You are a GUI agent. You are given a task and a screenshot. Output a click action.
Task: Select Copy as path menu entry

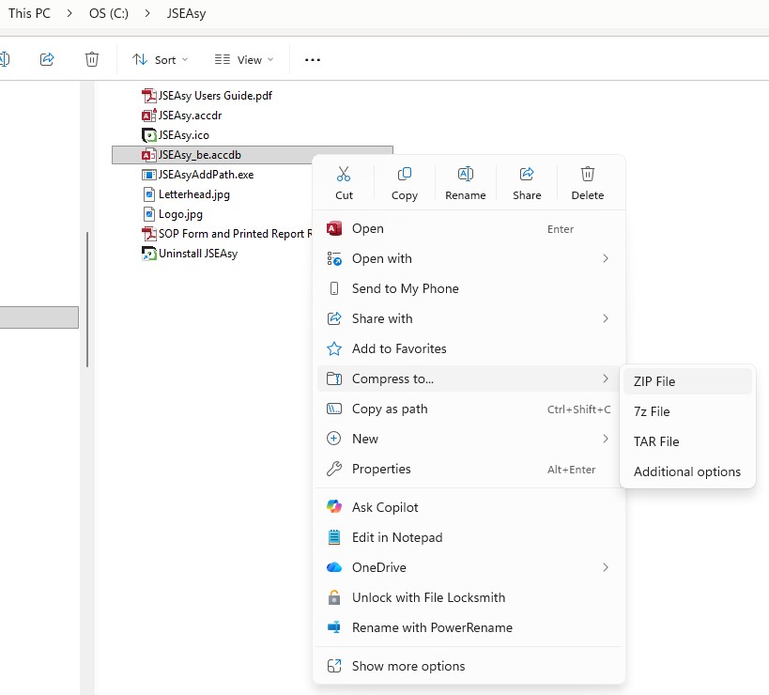pyautogui.click(x=469, y=409)
